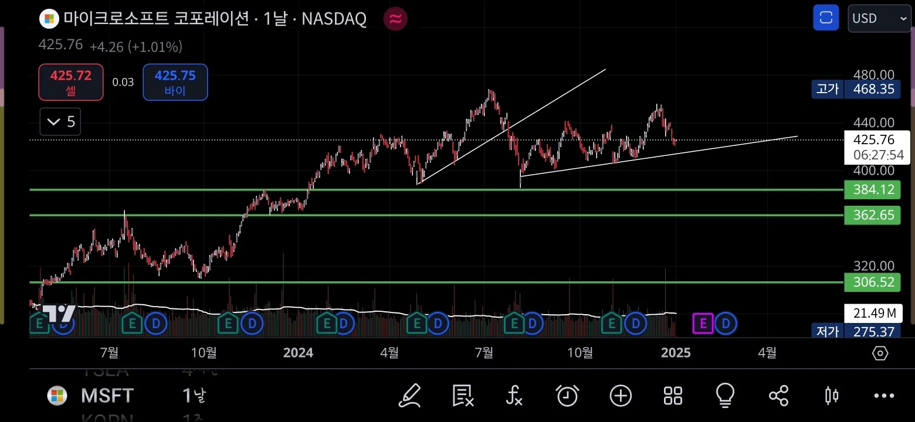Change chart type with the candlestick icon
The height and width of the screenshot is (422, 915).
click(x=832, y=396)
